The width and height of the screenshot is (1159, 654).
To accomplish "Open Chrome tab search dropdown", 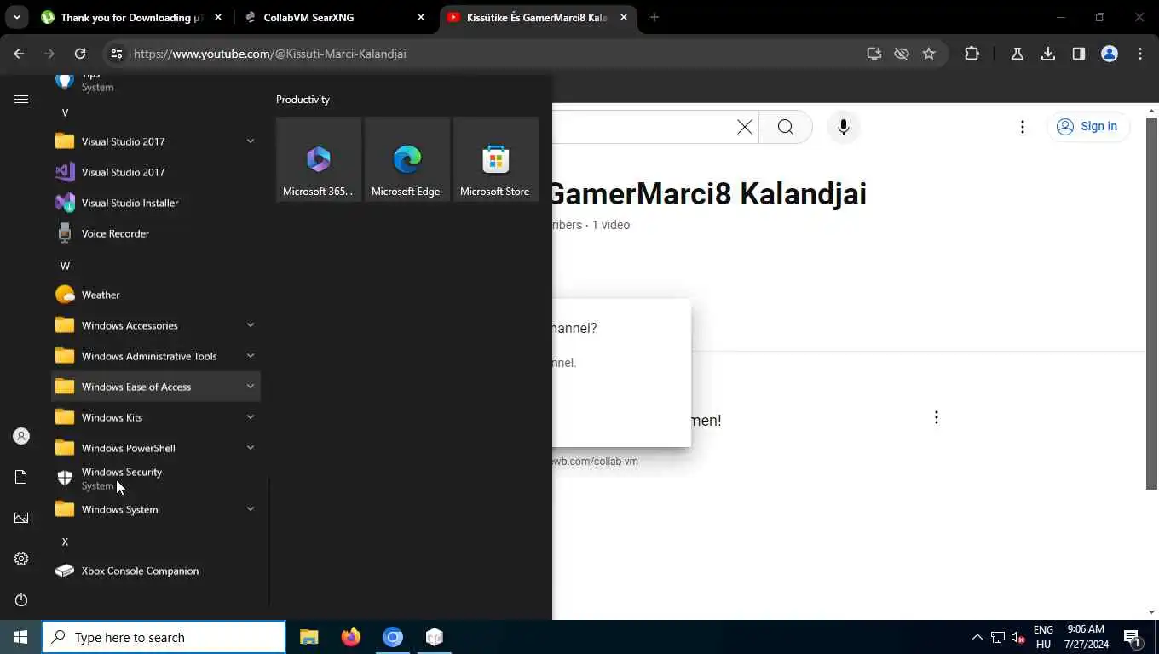I will click(x=16, y=17).
